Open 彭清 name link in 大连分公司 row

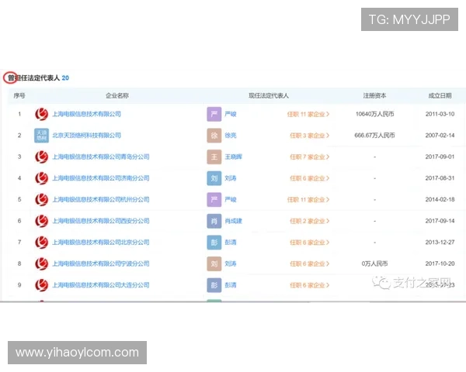point(231,284)
